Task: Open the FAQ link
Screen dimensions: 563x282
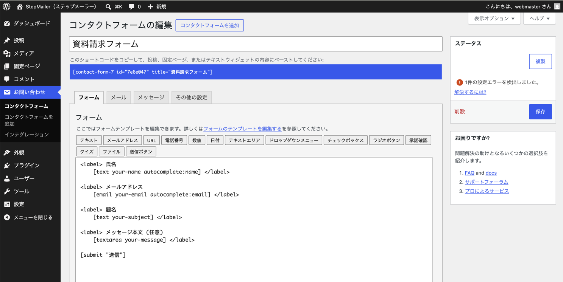Action: pos(469,173)
